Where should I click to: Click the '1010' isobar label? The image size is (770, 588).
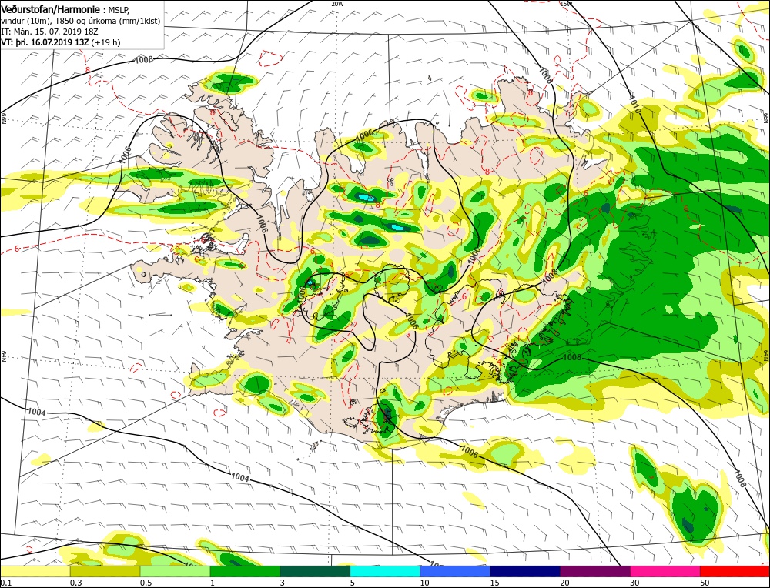634,105
